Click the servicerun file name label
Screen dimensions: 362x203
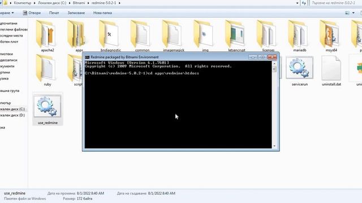300,85
